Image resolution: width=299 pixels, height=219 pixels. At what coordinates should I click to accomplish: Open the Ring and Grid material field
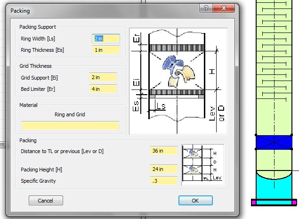(70, 126)
